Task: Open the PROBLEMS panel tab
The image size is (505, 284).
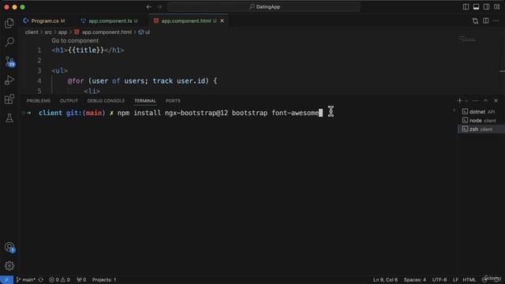Action: pyautogui.click(x=39, y=101)
